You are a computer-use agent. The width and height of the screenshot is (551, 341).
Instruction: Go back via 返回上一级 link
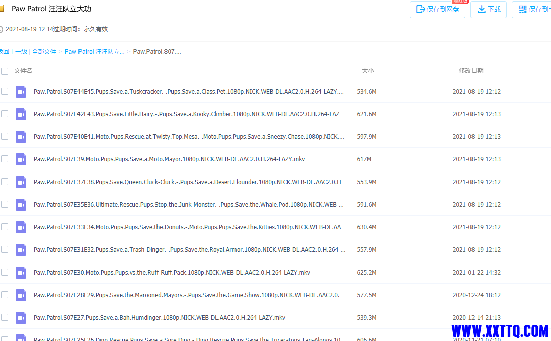pos(14,52)
